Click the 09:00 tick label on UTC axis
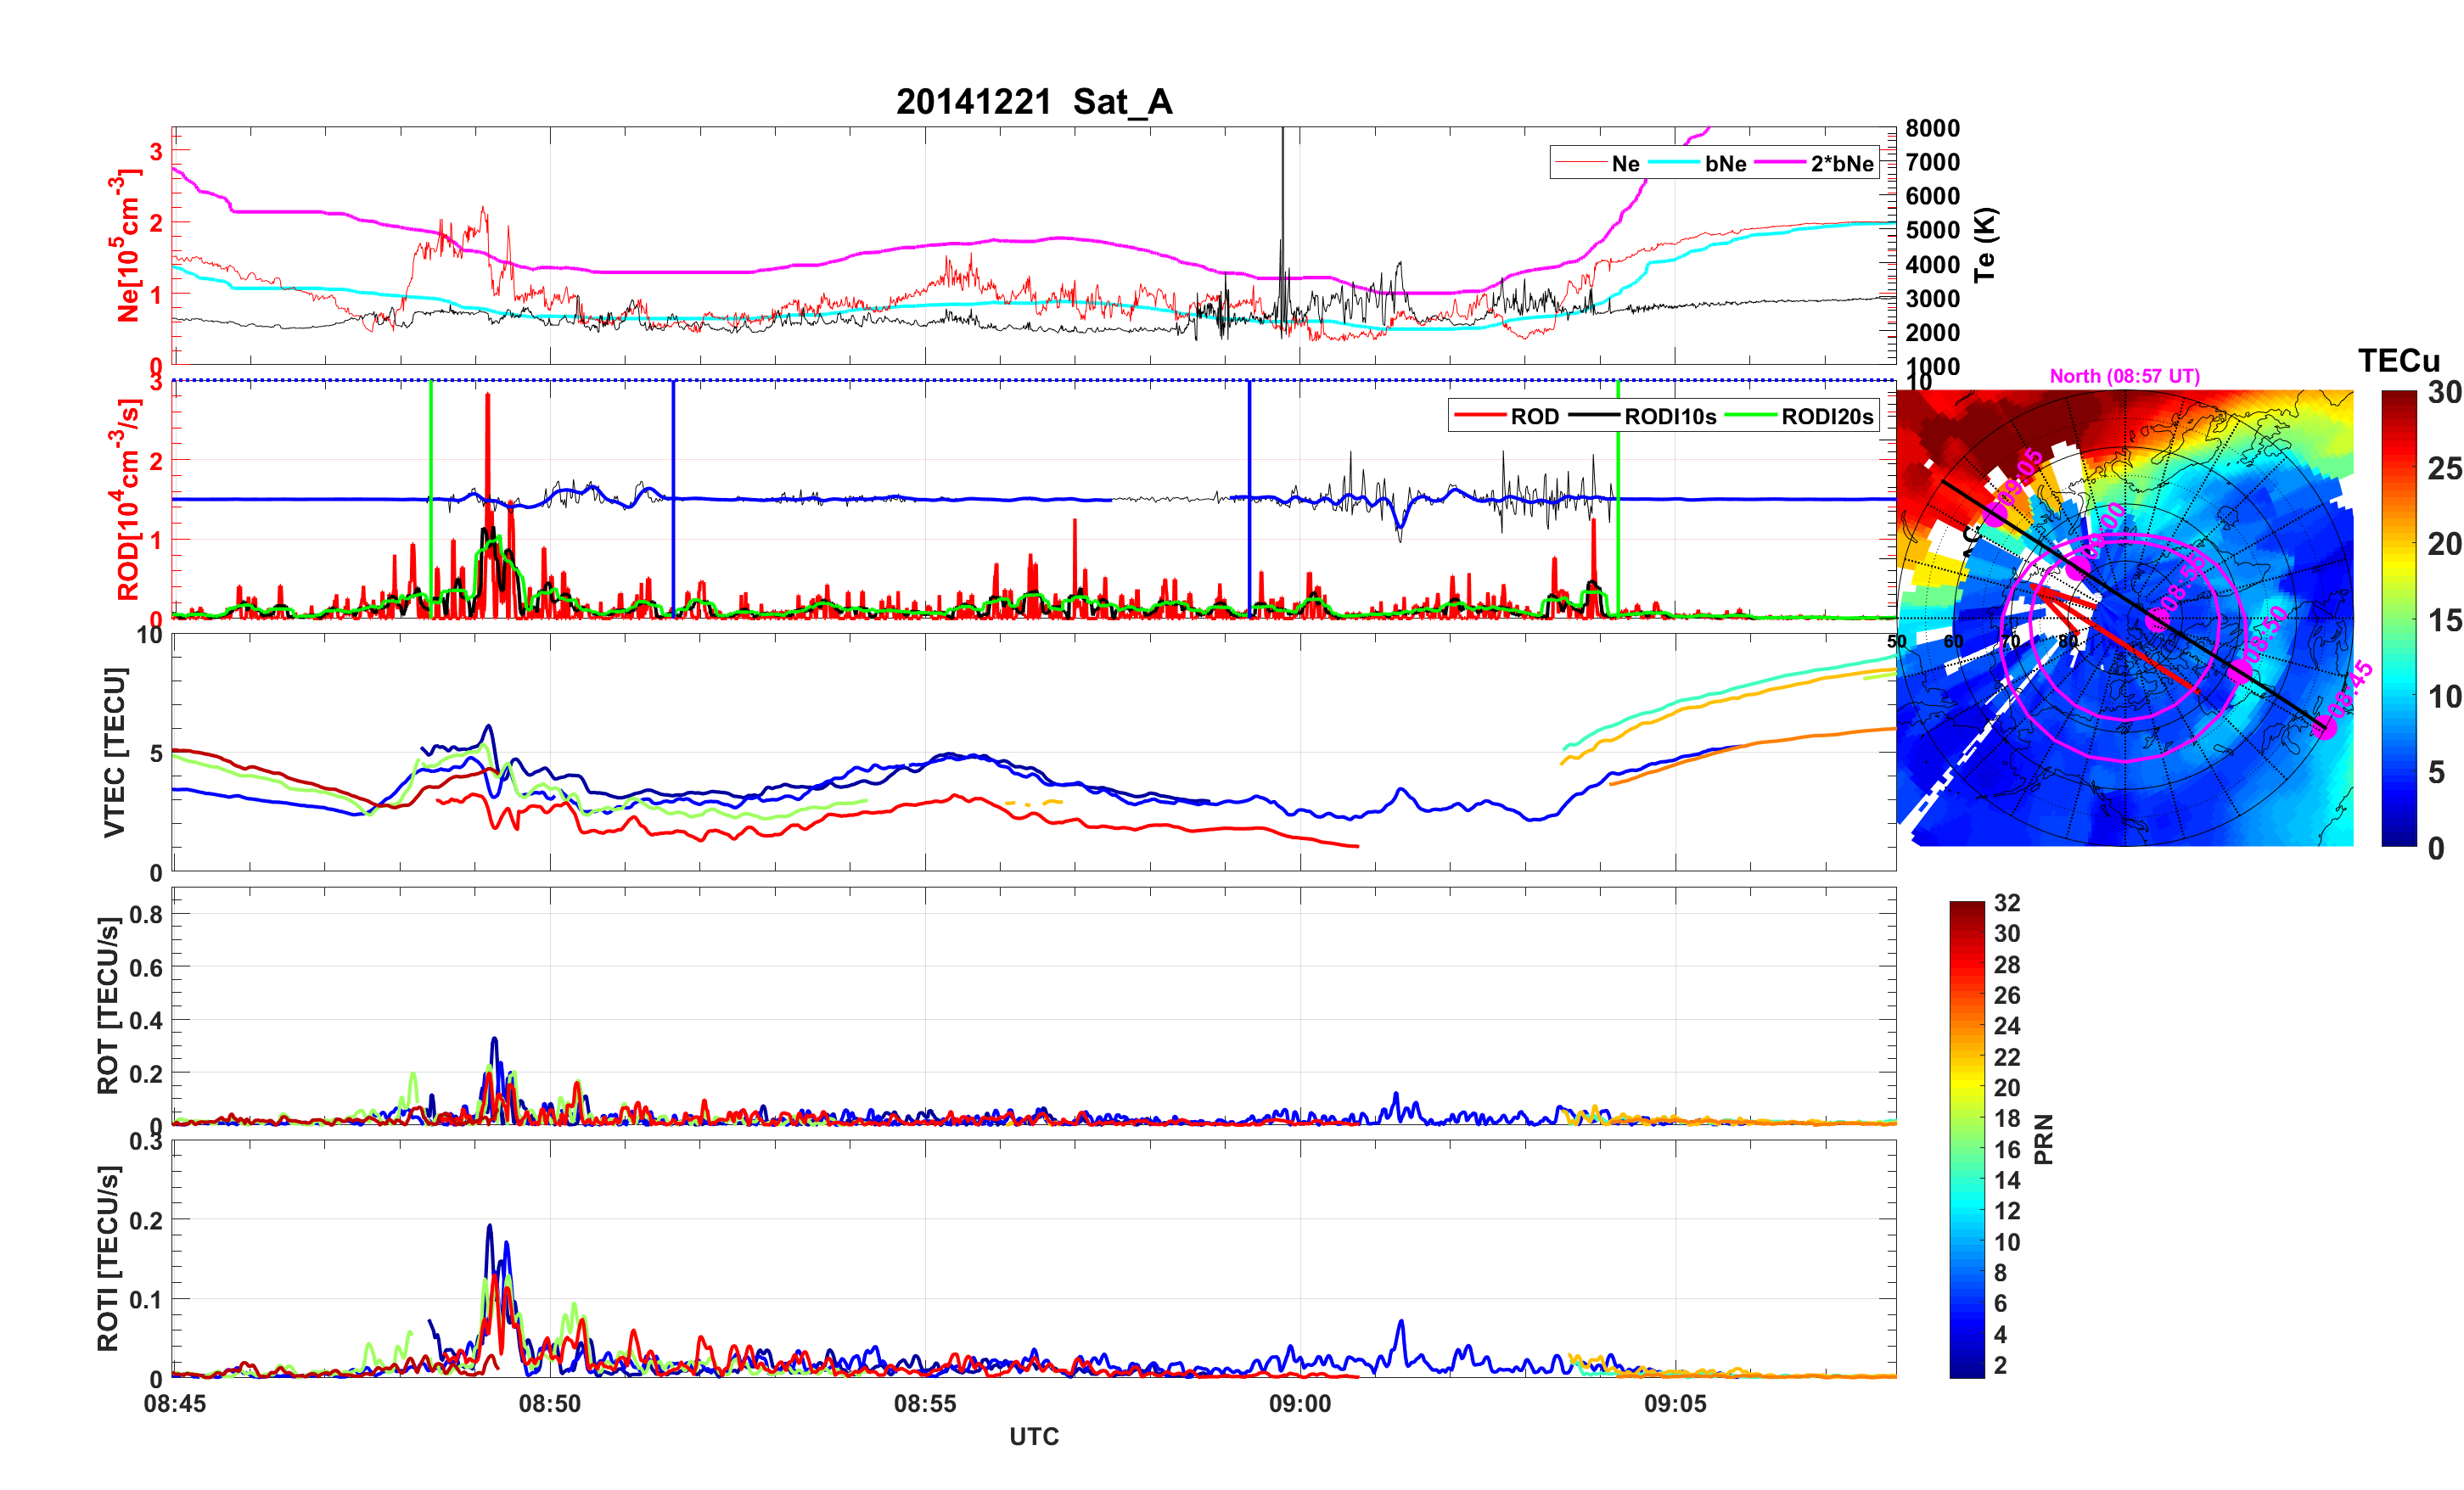The height and width of the screenshot is (1490, 2464). pyautogui.click(x=1300, y=1403)
